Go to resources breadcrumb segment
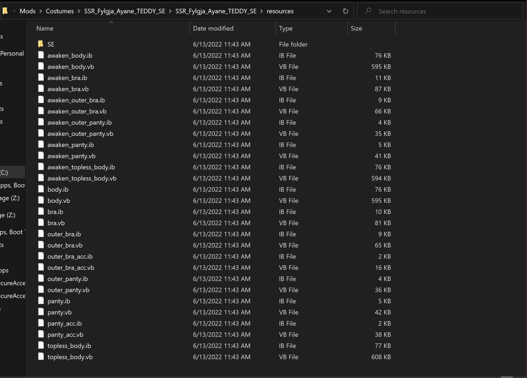Image resolution: width=527 pixels, height=378 pixels. [x=280, y=11]
